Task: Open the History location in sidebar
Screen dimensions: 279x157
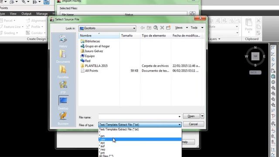Action: pos(63,41)
